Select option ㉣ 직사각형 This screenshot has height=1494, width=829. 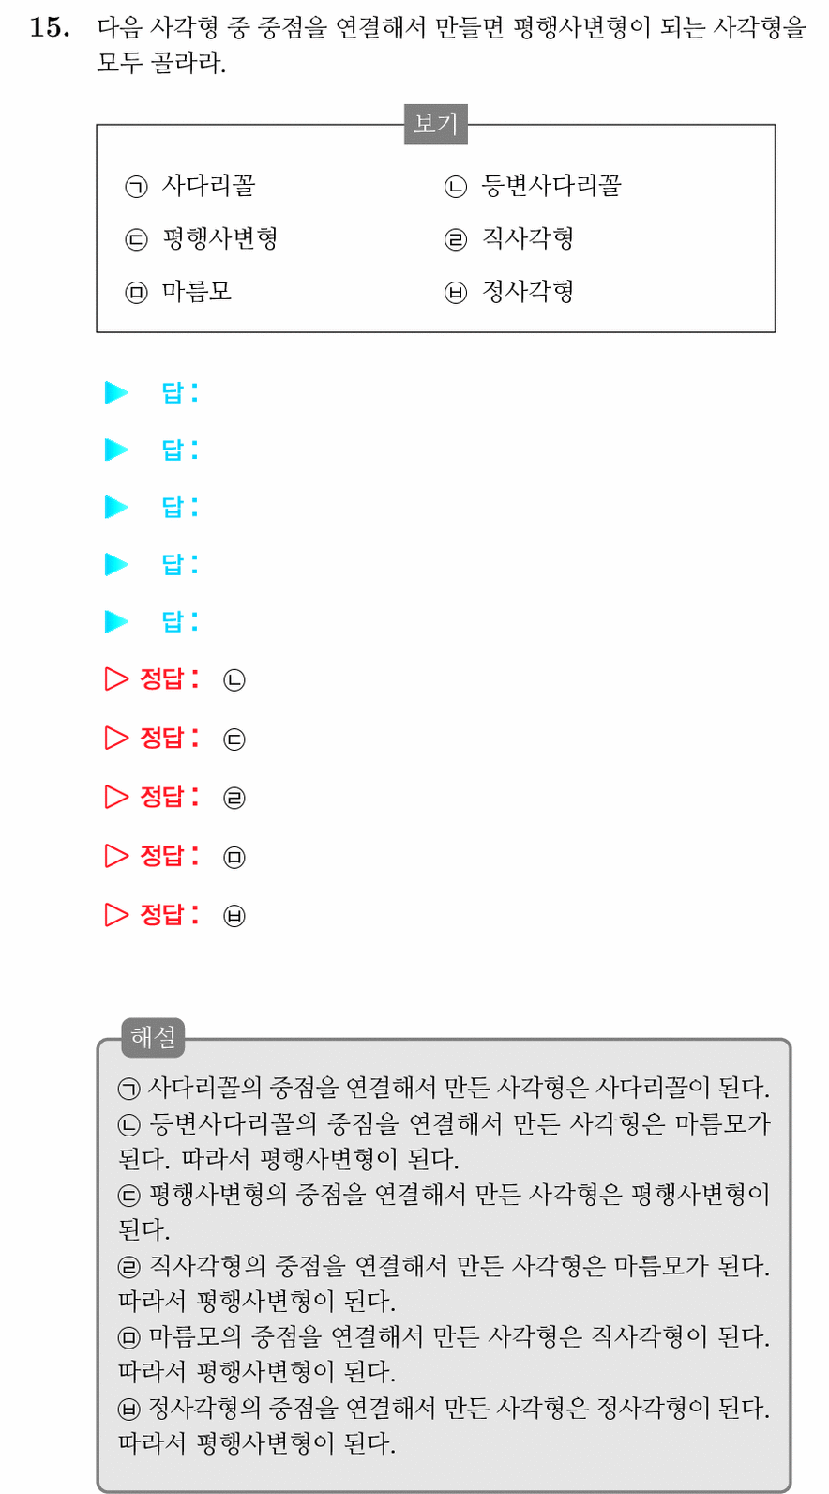coord(509,238)
